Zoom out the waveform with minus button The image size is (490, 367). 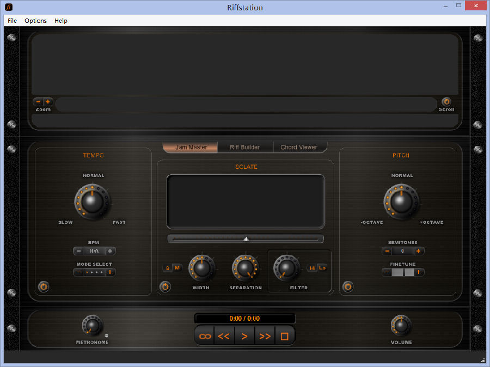pyautogui.click(x=39, y=102)
